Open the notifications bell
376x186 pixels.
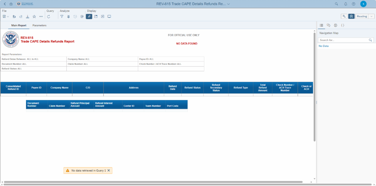[346, 4]
